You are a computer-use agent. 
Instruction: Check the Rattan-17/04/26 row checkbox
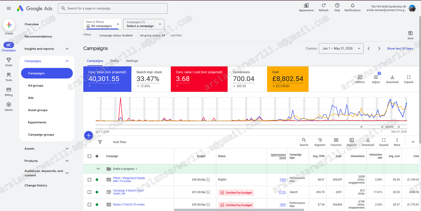tap(89, 204)
